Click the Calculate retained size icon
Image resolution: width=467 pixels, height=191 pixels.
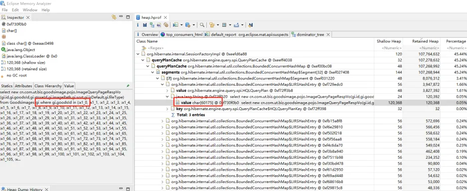(224, 25)
